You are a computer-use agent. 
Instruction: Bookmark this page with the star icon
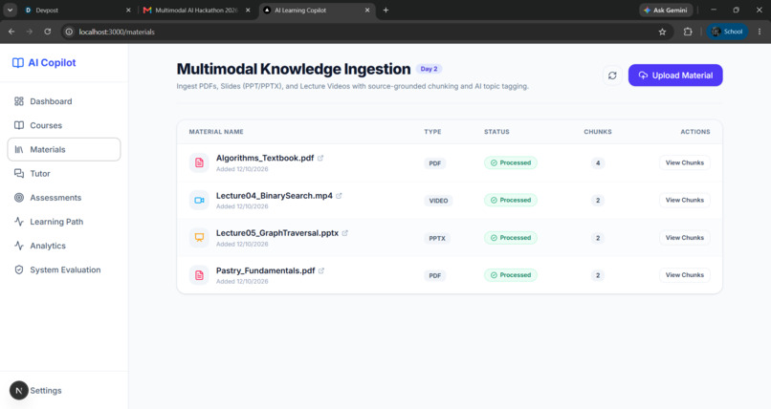tap(662, 32)
